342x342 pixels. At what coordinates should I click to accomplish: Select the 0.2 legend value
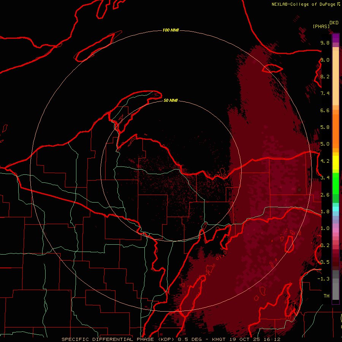(325, 245)
